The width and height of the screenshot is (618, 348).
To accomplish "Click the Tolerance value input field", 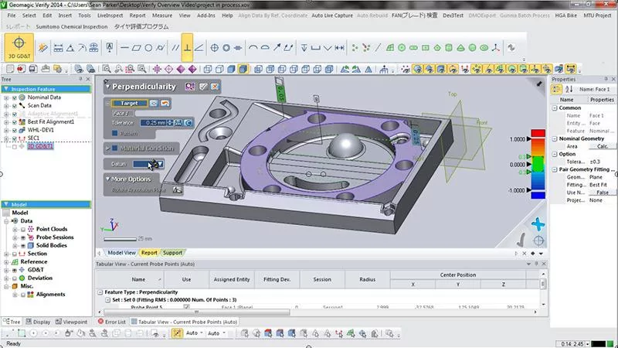I will pos(155,122).
